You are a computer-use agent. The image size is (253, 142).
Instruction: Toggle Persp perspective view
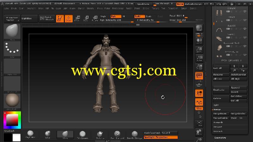(199, 76)
